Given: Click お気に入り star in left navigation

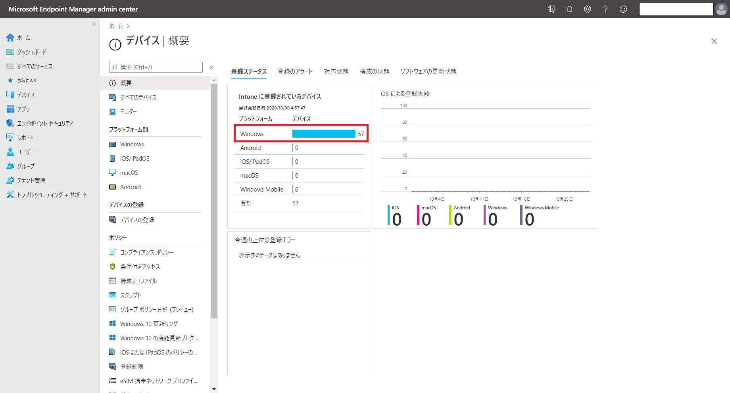Looking at the screenshot, I should 10,81.
